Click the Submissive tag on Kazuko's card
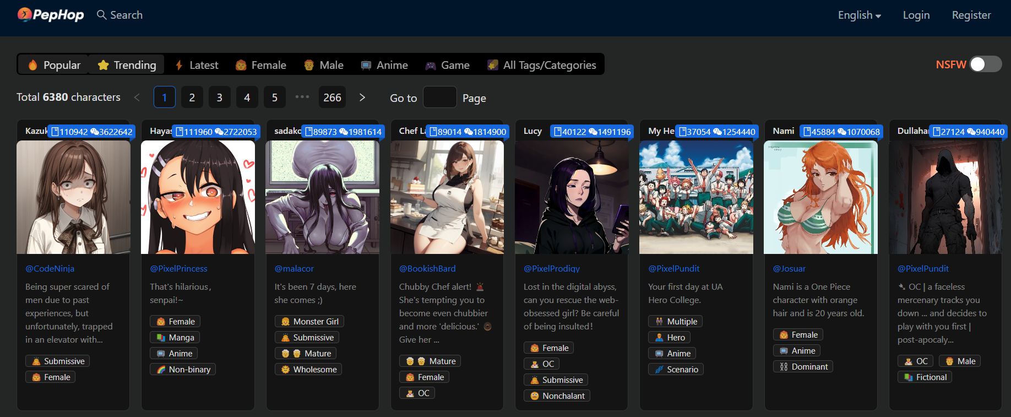Screen dimensions: 1011x417 tap(58, 361)
